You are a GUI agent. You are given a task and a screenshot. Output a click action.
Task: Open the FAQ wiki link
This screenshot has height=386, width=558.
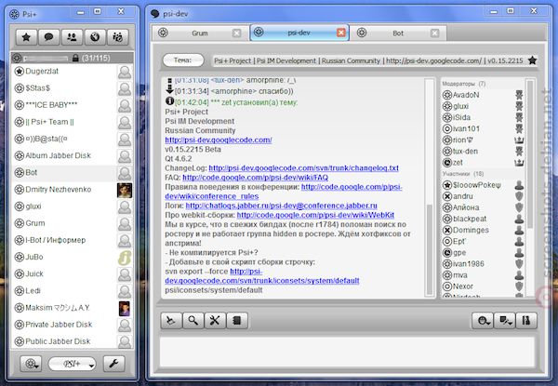pyautogui.click(x=255, y=178)
